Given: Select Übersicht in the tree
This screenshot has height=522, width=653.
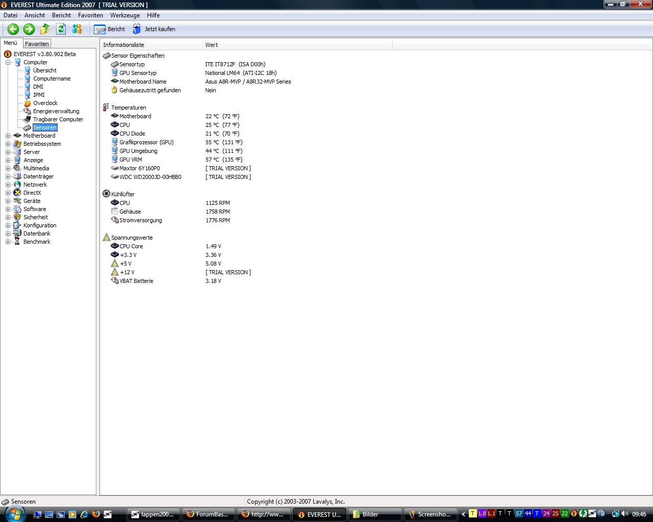Looking at the screenshot, I should click(45, 70).
